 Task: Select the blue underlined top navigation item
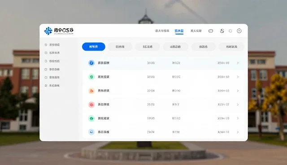coord(179,31)
